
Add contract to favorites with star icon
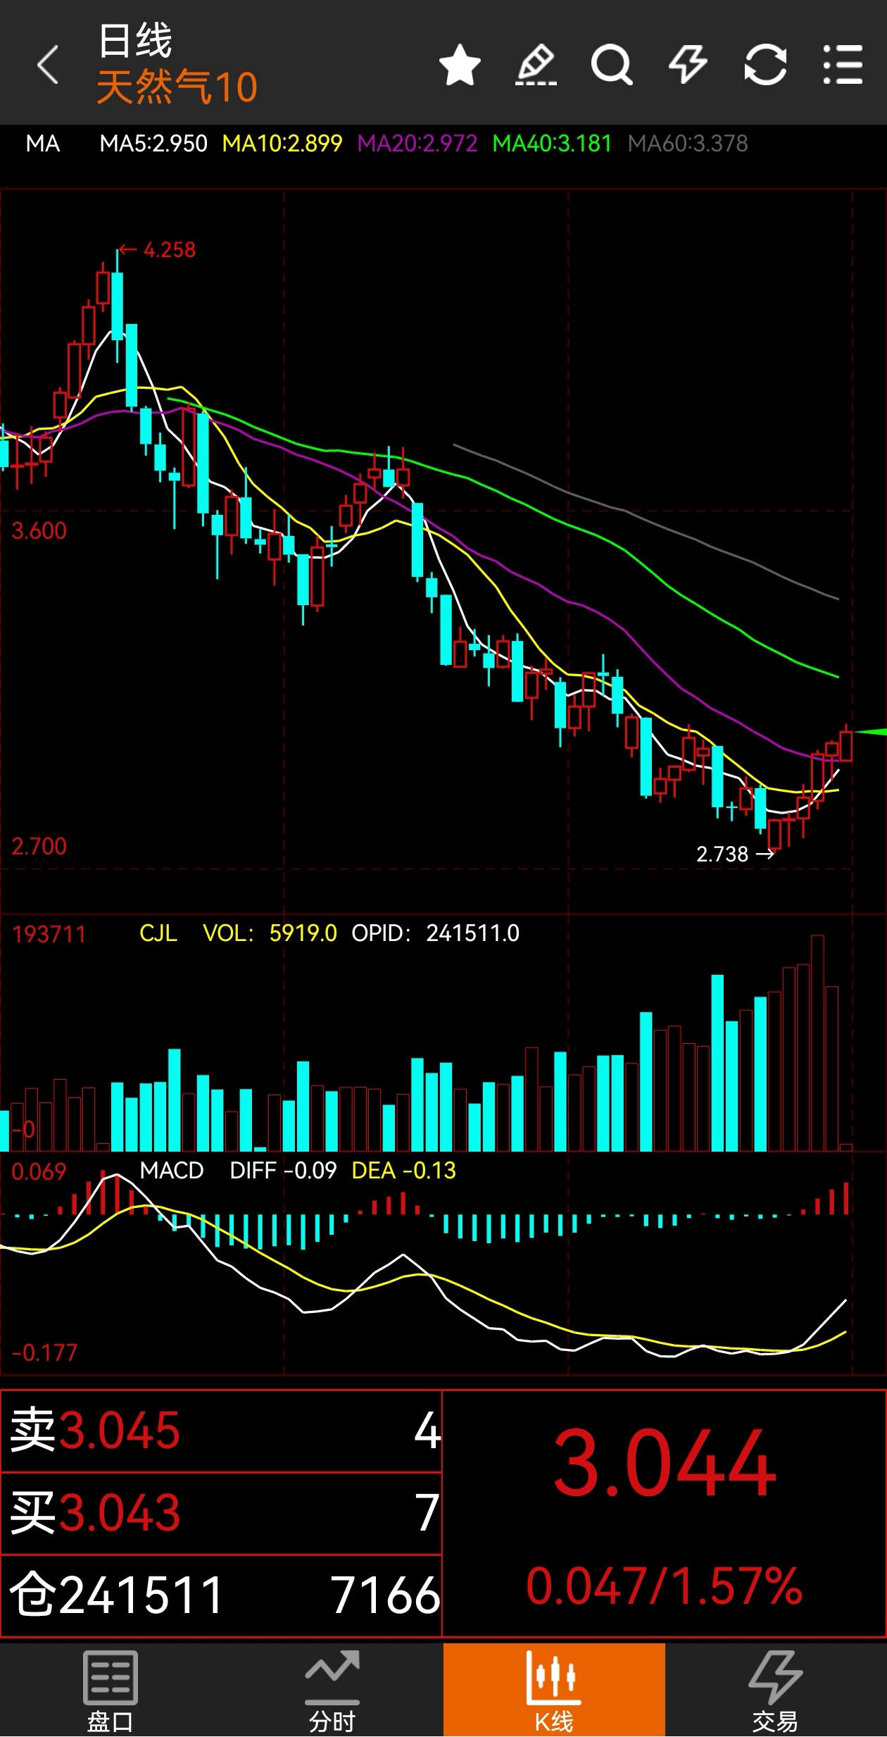pyautogui.click(x=460, y=65)
